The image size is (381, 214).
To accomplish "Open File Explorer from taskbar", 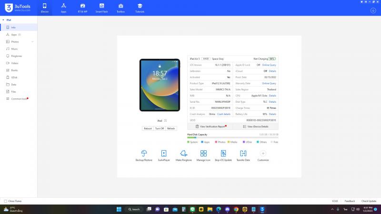I will pyautogui.click(x=210, y=209).
